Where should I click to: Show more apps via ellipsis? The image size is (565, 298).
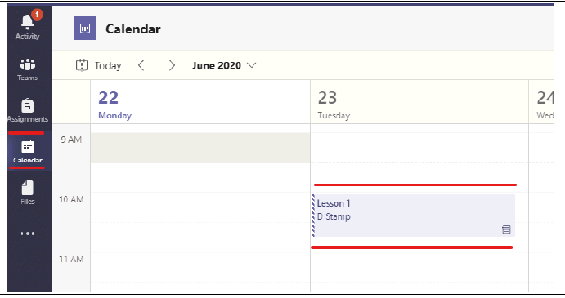(28, 234)
